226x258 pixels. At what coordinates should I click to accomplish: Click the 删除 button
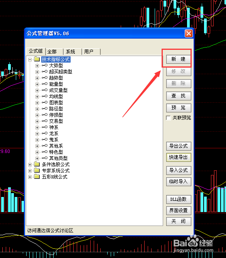[x=179, y=83]
